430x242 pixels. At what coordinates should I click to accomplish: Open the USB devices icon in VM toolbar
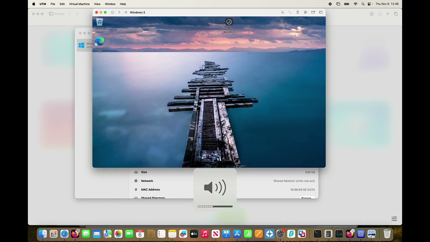coord(298,12)
